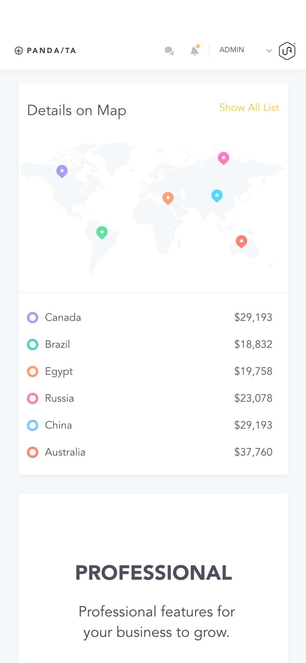Open the ADMIN account menu label
The width and height of the screenshot is (306, 663).
coord(232,50)
